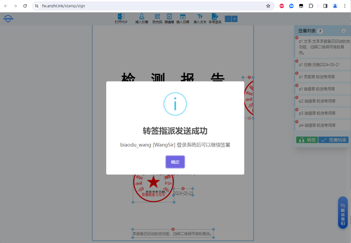Open the 联系我们 contact panel

pos(343,213)
